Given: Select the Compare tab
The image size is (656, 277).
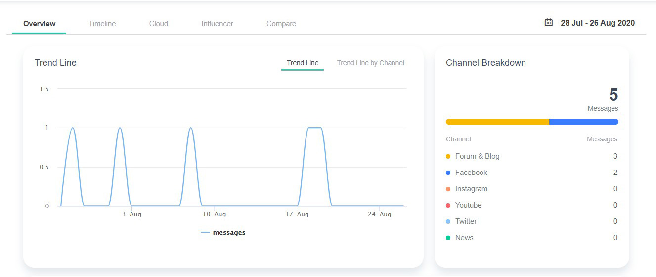Looking at the screenshot, I should coord(281,24).
